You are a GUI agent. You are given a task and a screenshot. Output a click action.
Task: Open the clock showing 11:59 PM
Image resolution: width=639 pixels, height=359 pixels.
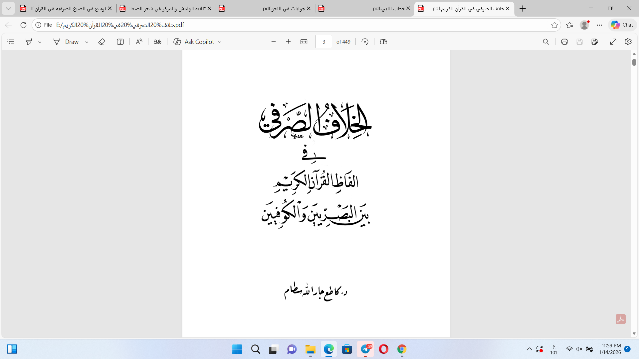(611, 349)
